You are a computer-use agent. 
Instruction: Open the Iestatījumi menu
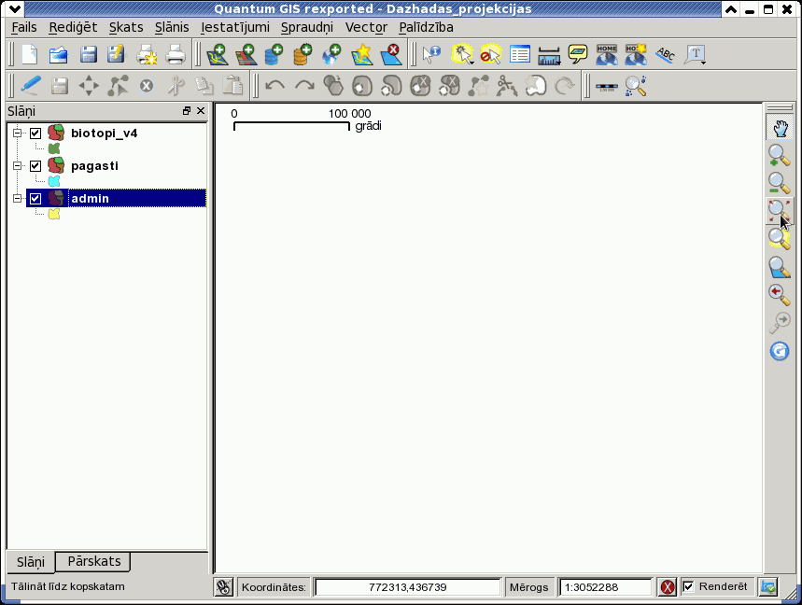point(234,27)
